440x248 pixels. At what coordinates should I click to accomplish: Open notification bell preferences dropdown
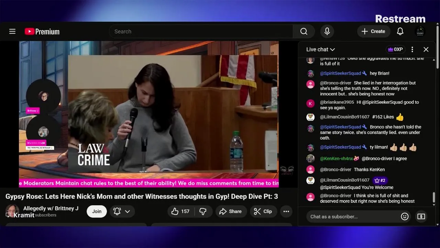(122, 211)
